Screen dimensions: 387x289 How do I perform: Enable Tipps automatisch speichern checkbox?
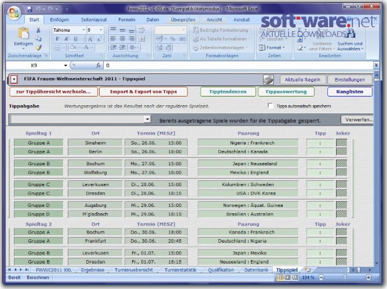271,106
